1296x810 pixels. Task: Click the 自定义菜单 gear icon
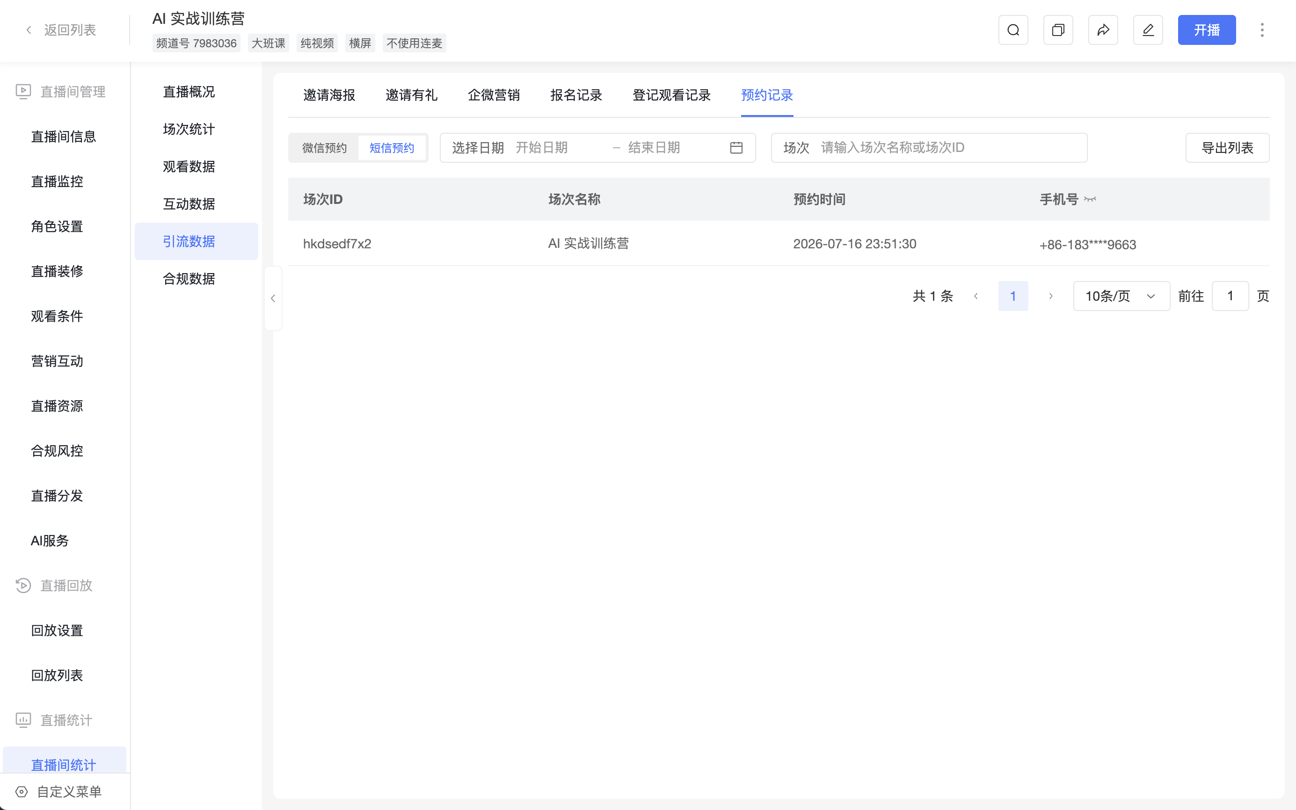pyautogui.click(x=22, y=792)
